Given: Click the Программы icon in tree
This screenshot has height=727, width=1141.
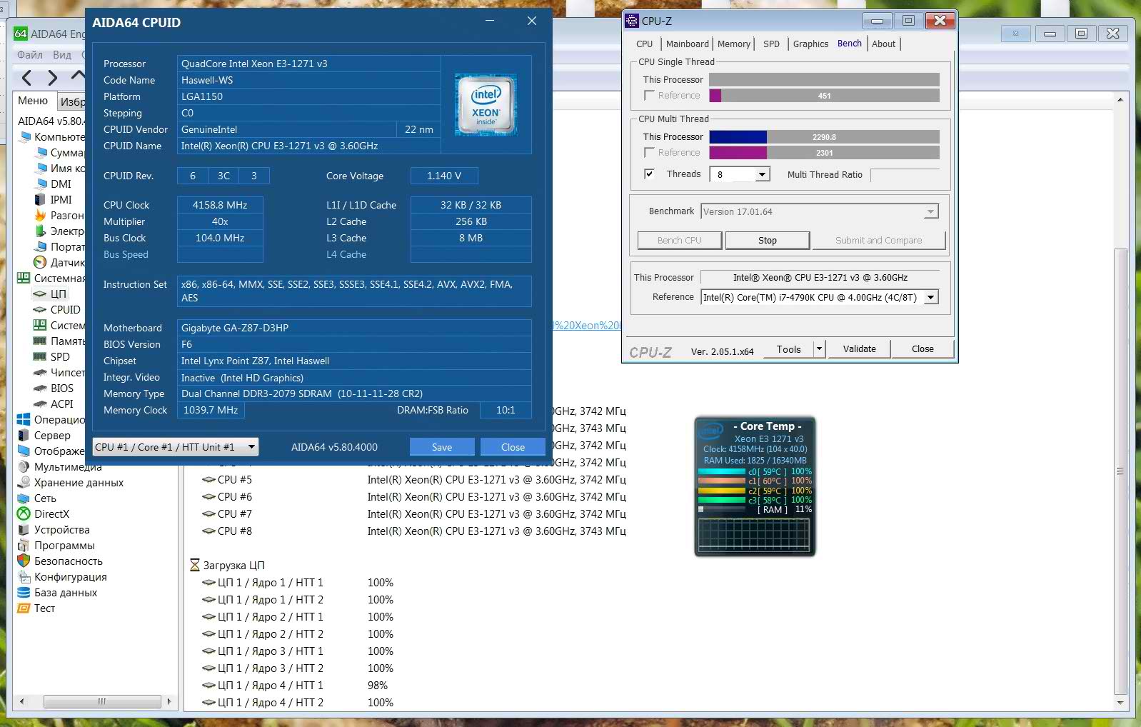Looking at the screenshot, I should [x=24, y=545].
